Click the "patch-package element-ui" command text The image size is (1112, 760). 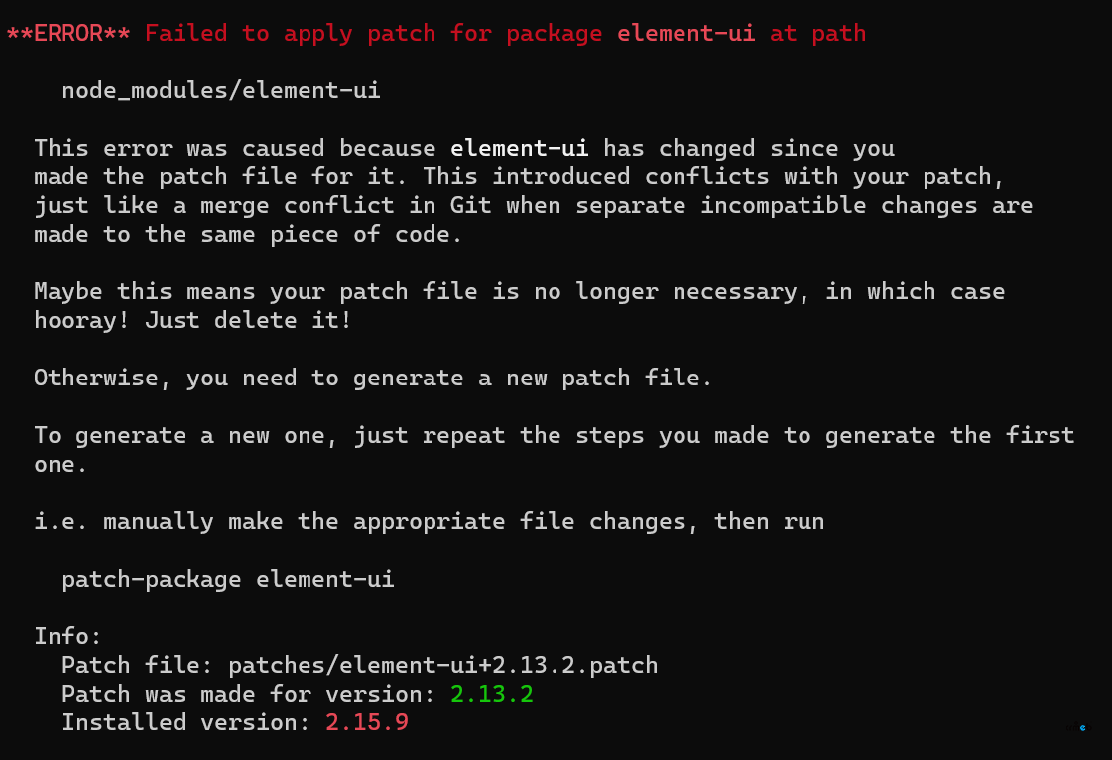tap(227, 580)
